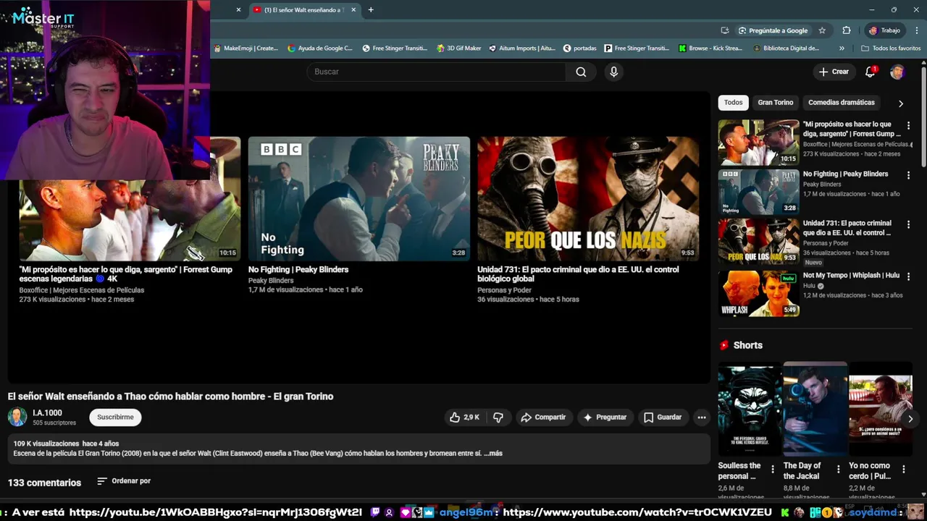Click the Preguntar button
927x521 pixels.
click(605, 418)
